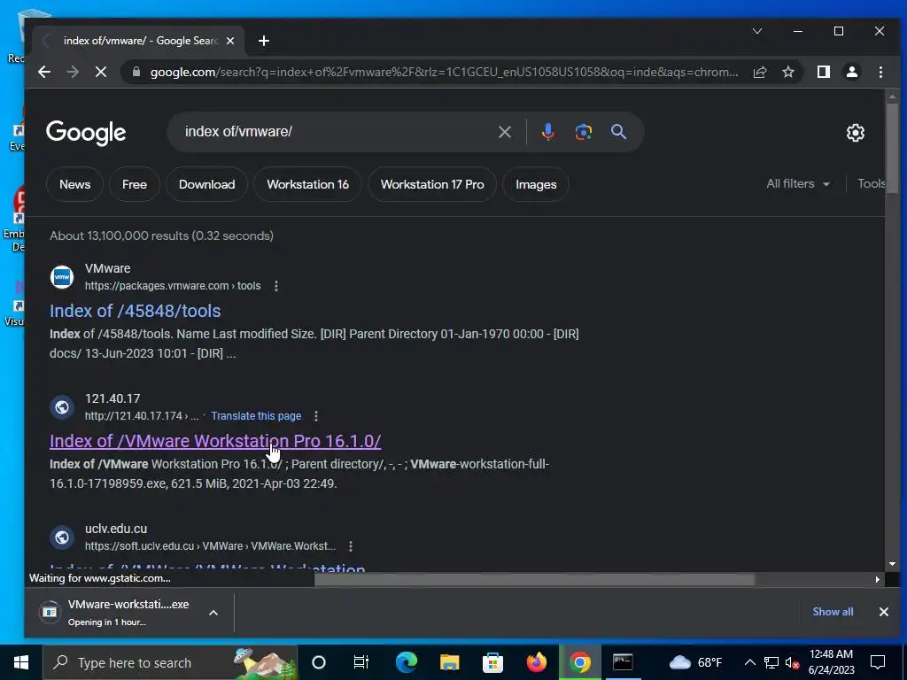
Task: View site information padlock icon
Action: click(x=136, y=72)
